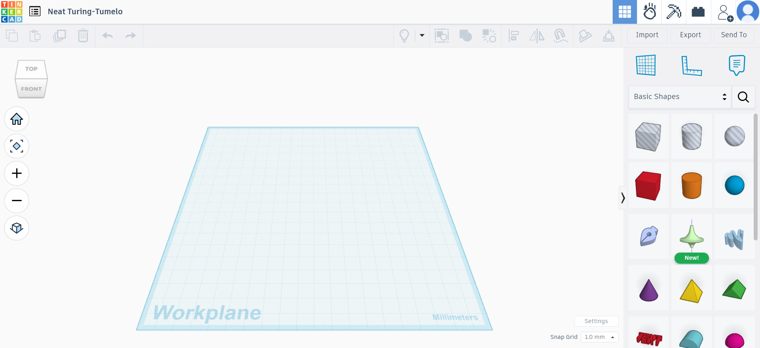
Task: Select the blue Sphere shape
Action: pos(734,185)
